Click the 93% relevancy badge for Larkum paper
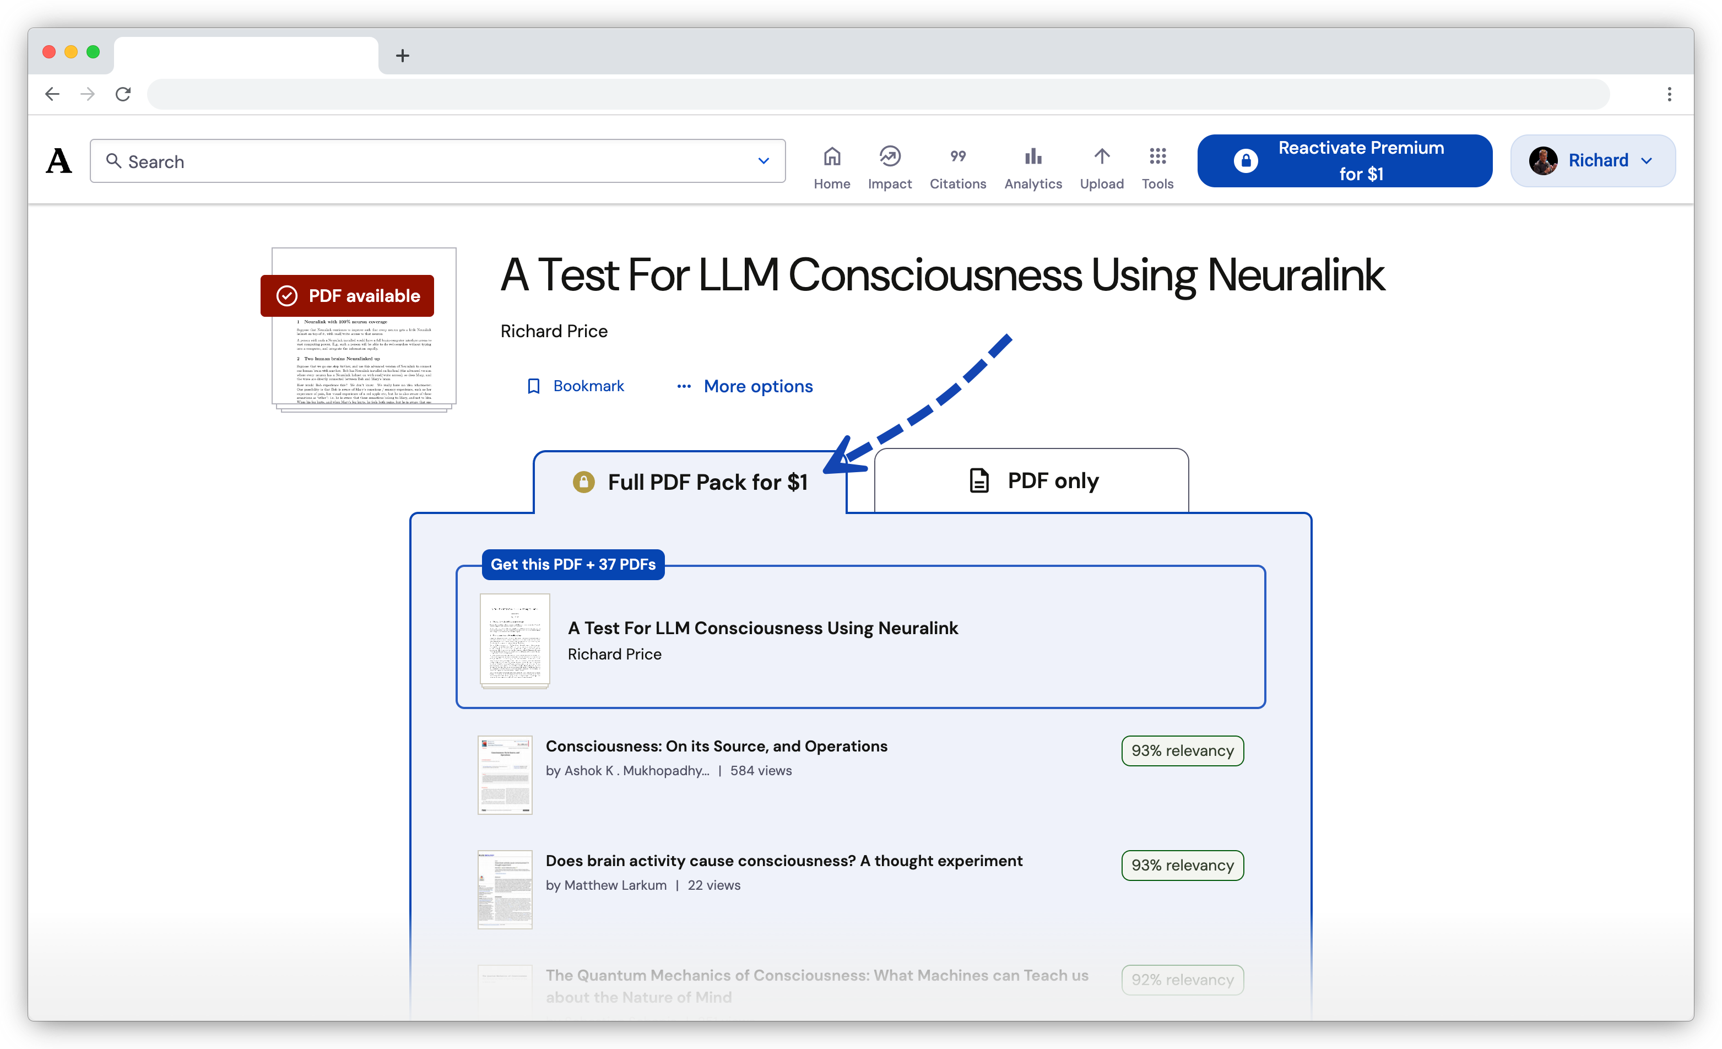Viewport: 1722px width, 1049px height. tap(1183, 866)
